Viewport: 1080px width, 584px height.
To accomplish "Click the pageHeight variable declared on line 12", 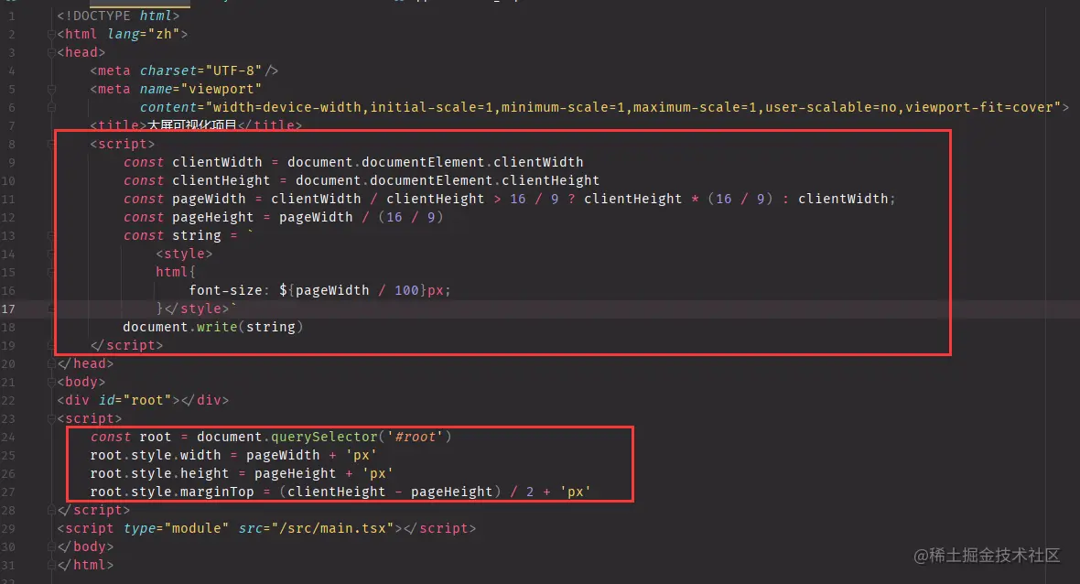I will [213, 217].
